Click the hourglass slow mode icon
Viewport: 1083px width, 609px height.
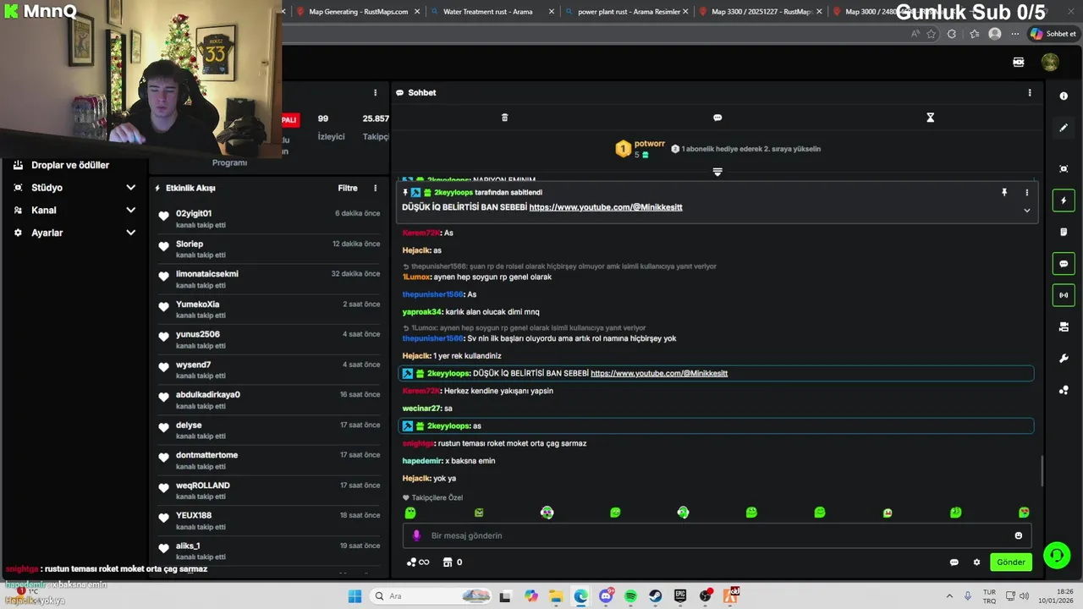(930, 118)
